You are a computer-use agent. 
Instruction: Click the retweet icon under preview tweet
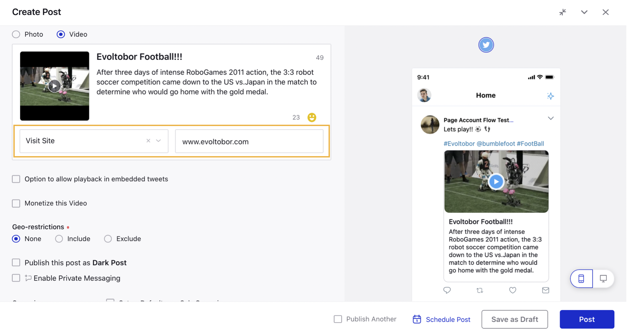pyautogui.click(x=480, y=290)
